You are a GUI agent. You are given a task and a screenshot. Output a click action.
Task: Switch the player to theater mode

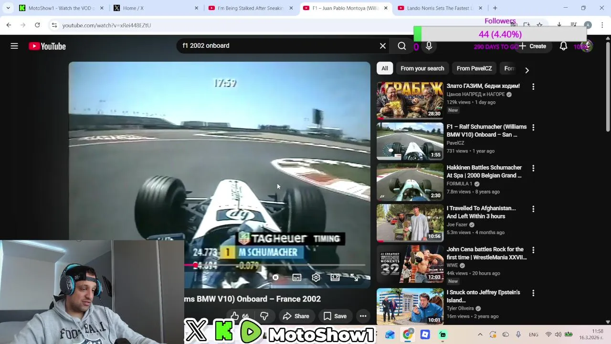coord(335,278)
